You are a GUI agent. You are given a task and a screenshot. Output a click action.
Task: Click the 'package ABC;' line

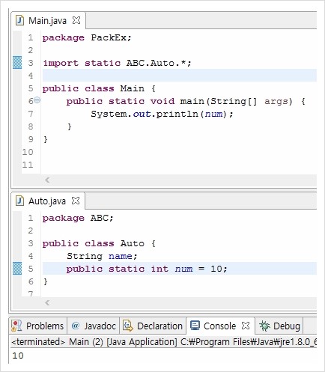pyautogui.click(x=78, y=219)
